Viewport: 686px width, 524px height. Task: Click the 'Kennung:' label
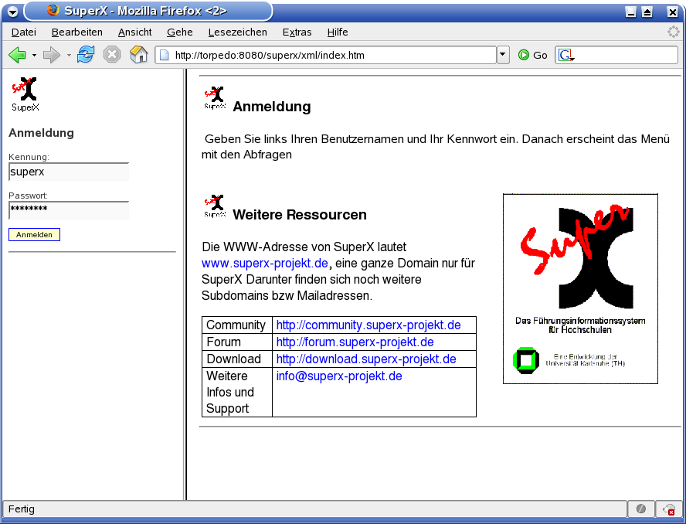pos(29,157)
